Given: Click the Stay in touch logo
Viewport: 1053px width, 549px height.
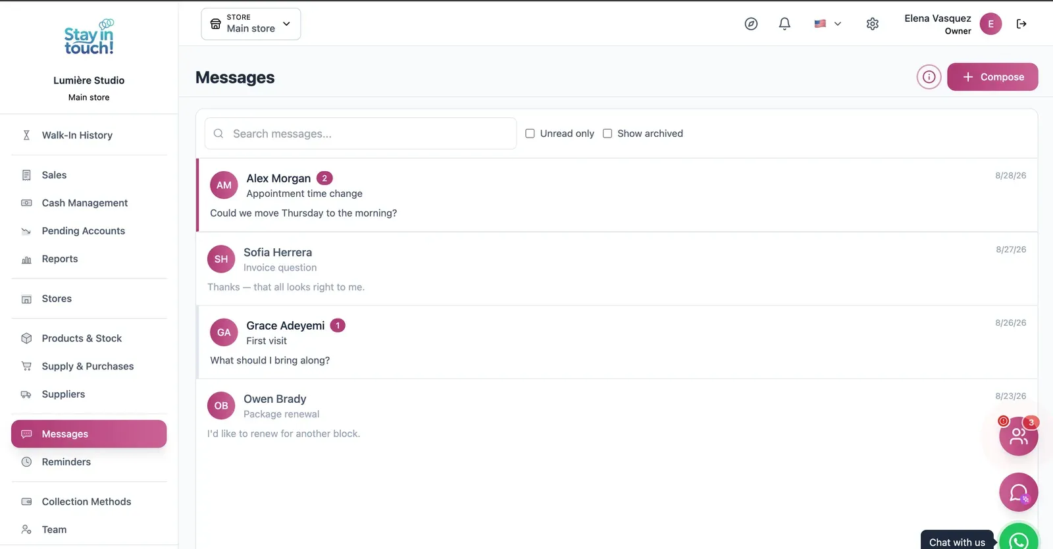Looking at the screenshot, I should (89, 38).
